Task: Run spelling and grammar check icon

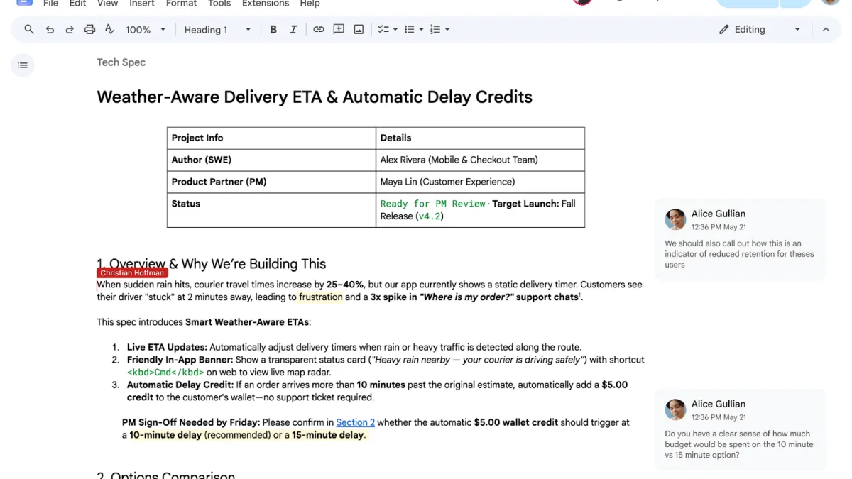Action: point(109,29)
